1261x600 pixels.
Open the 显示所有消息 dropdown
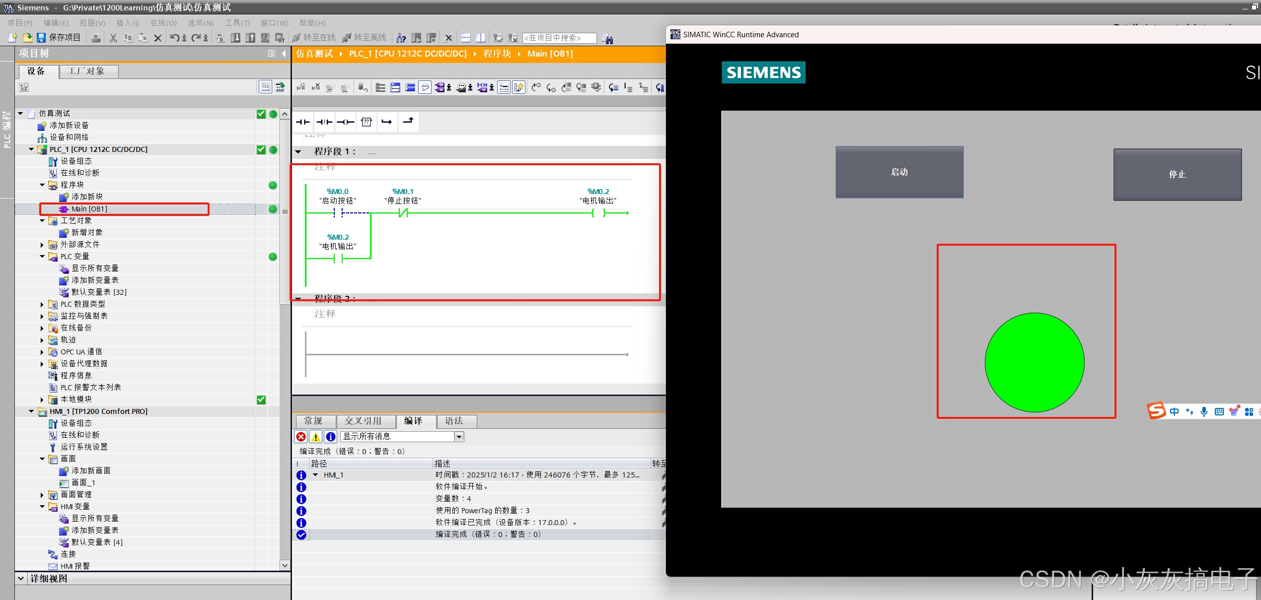[x=459, y=437]
